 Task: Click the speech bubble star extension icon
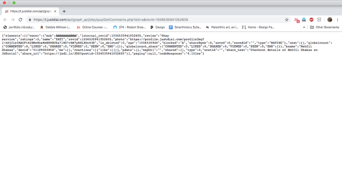pos(319,20)
